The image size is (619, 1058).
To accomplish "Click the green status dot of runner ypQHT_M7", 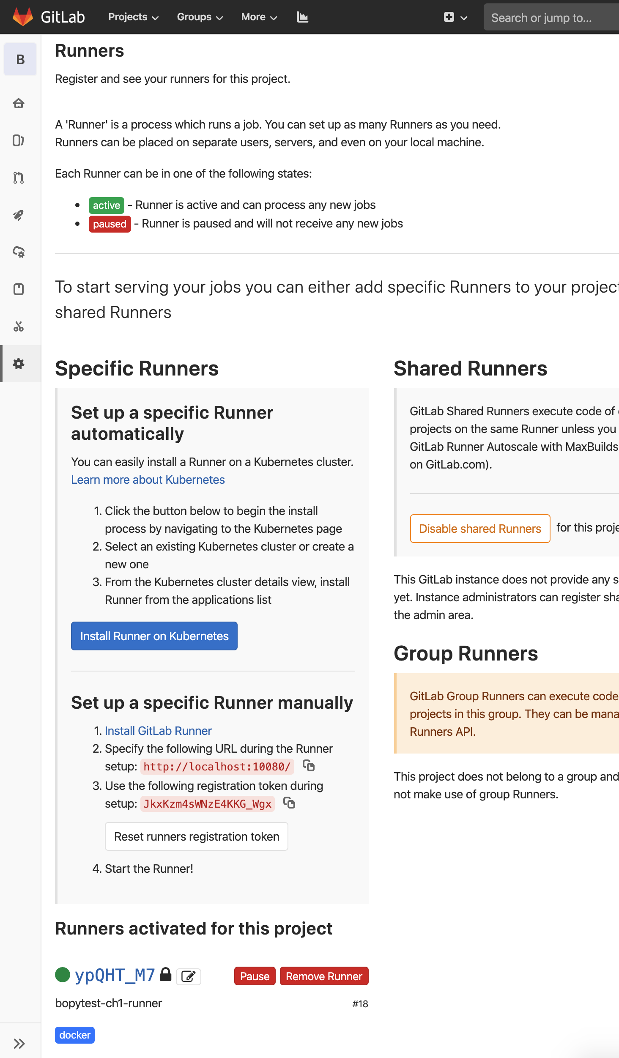I will (x=63, y=975).
